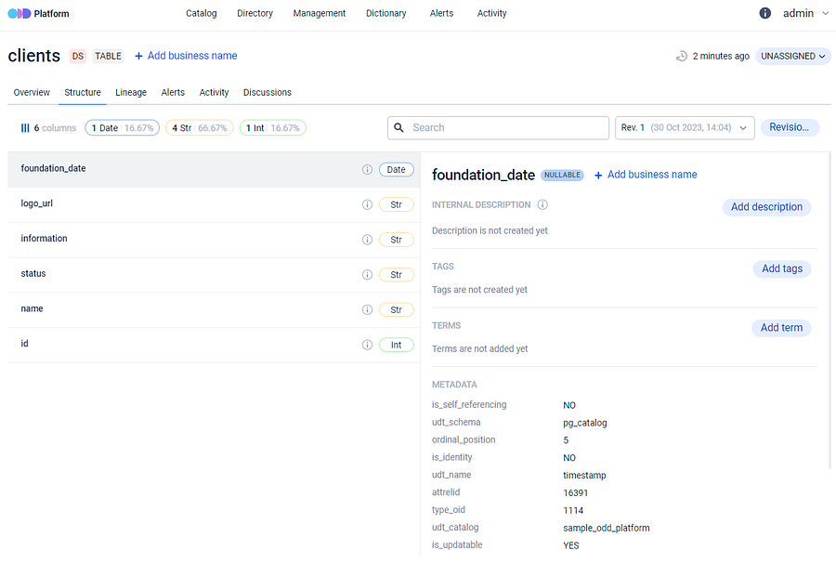This screenshot has height=576, width=836.
Task: Toggle the Date type filter chip
Action: (x=122, y=128)
